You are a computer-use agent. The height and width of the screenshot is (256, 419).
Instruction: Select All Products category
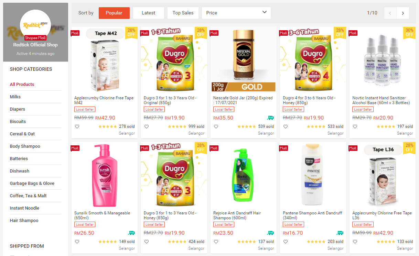pyautogui.click(x=22, y=85)
